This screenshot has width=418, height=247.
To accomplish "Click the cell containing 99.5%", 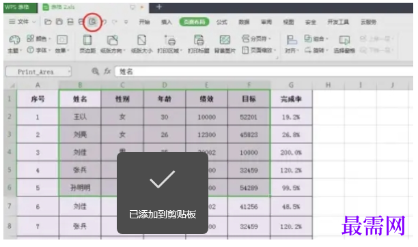I will 291,188.
